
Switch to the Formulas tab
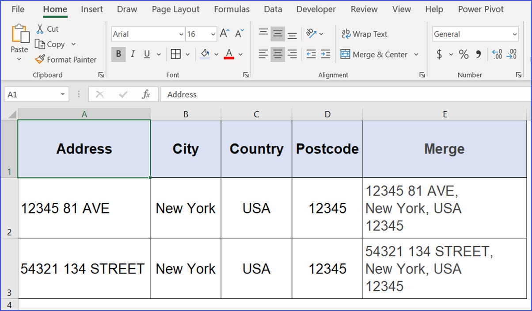[x=232, y=9]
